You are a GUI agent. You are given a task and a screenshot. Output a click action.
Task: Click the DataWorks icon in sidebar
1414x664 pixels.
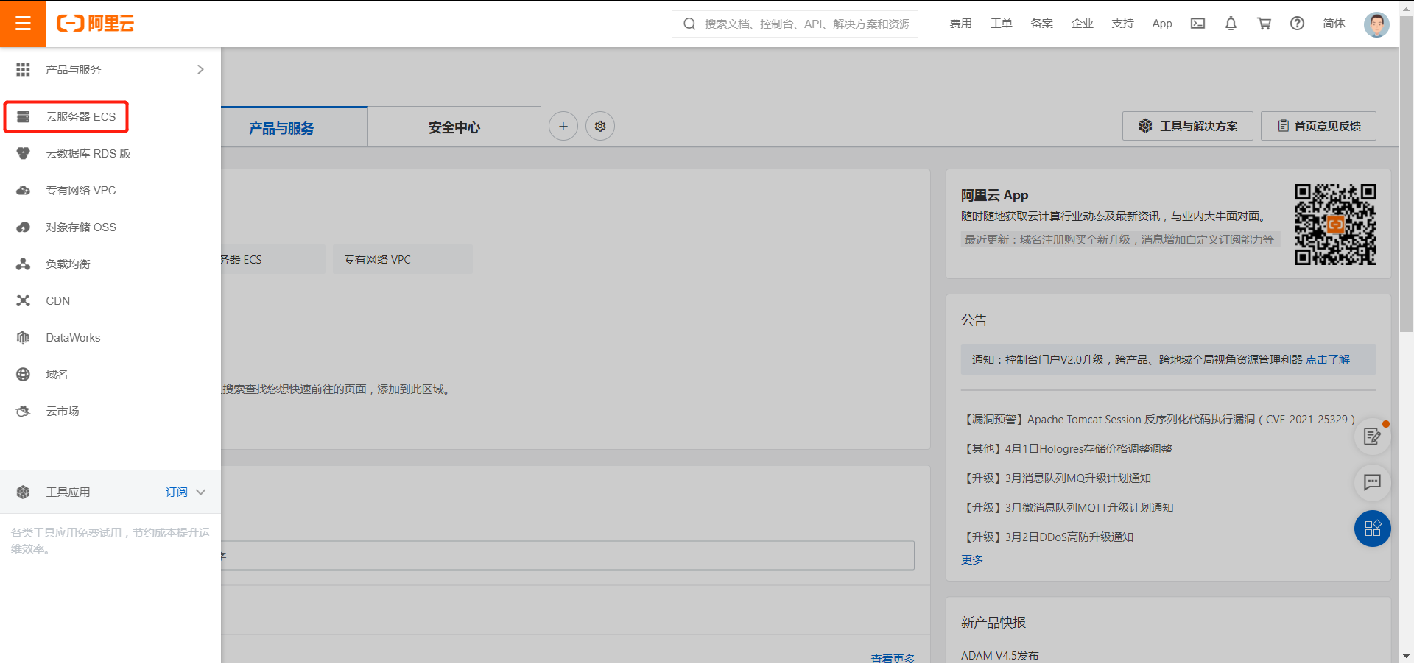(24, 337)
